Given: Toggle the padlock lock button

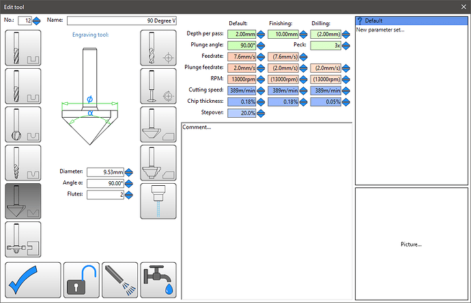Looking at the screenshot, I should 81,280.
